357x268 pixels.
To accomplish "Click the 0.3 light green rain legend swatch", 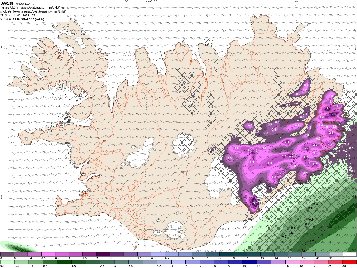I will tap(21, 262).
